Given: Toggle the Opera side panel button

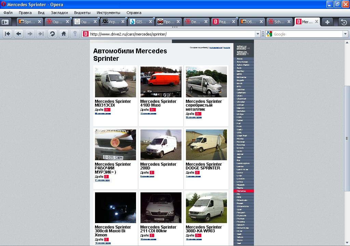Looking at the screenshot, I should click(5, 22).
